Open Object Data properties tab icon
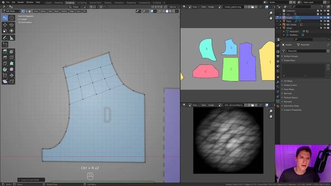 [278, 101]
